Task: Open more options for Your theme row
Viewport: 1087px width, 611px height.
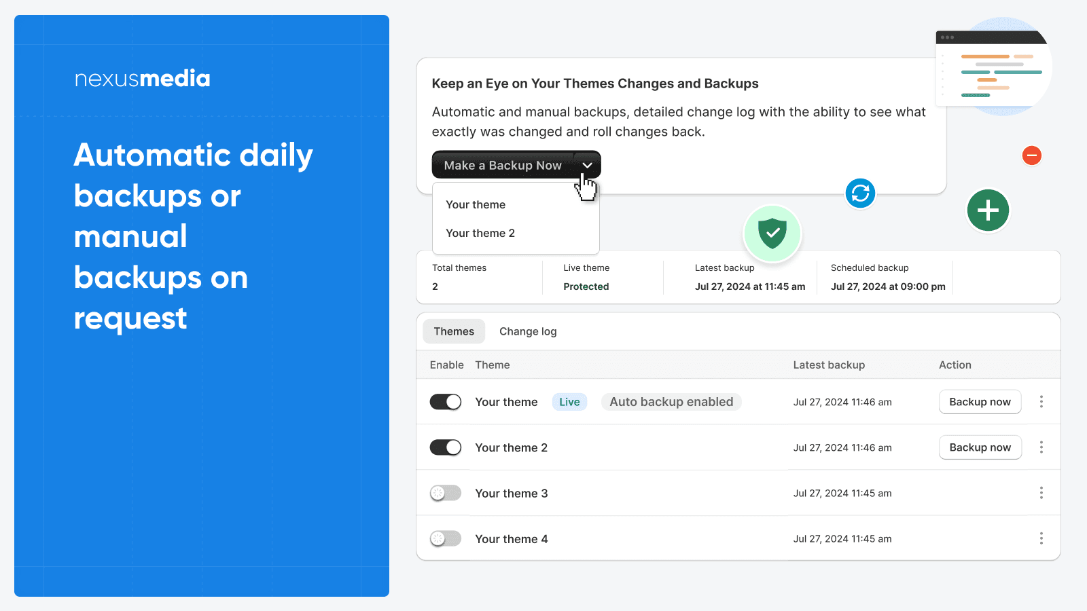Action: (x=1041, y=402)
